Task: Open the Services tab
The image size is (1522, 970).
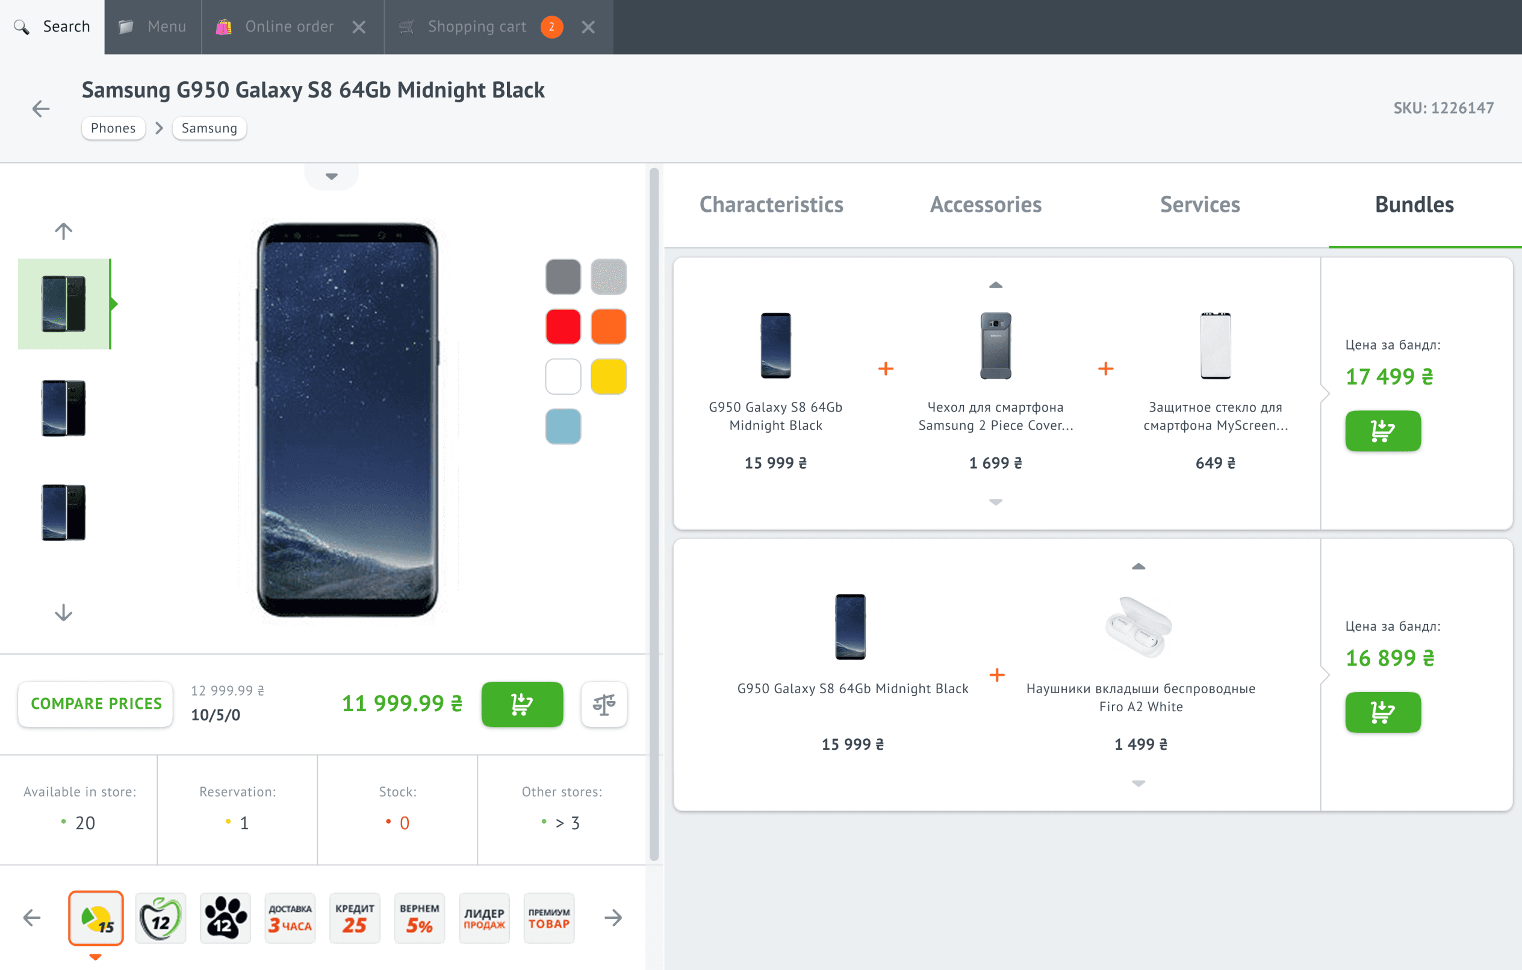Action: [x=1200, y=205]
